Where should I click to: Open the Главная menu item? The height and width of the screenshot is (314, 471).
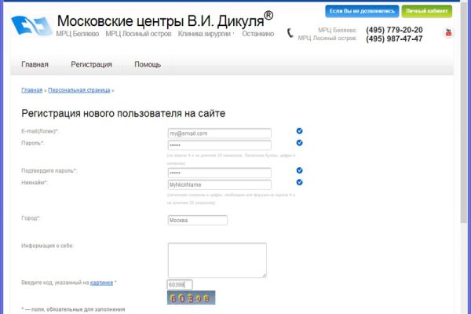pos(35,65)
